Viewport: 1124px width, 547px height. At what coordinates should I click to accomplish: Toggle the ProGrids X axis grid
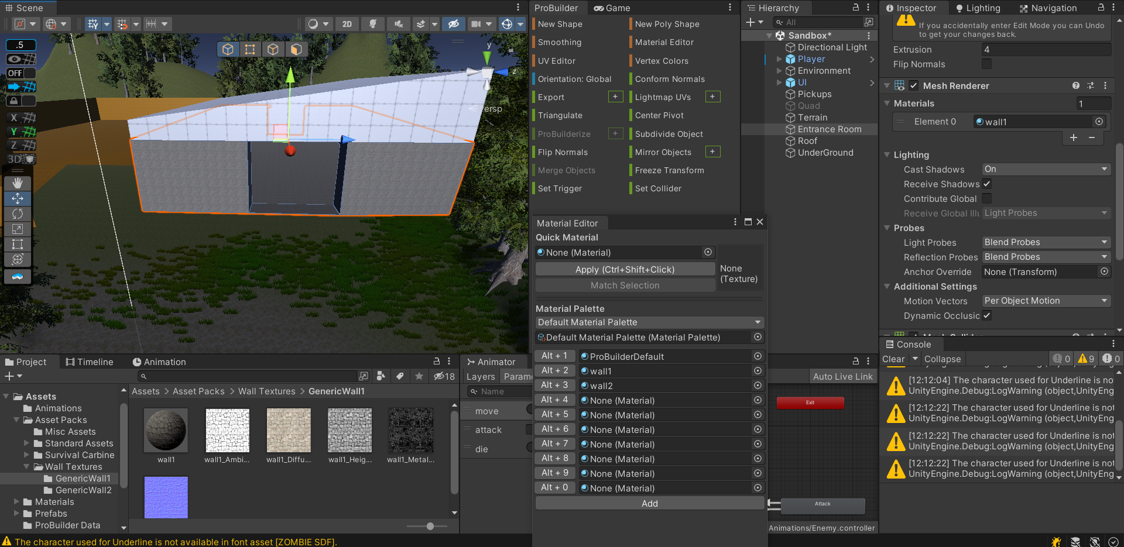coord(21,118)
